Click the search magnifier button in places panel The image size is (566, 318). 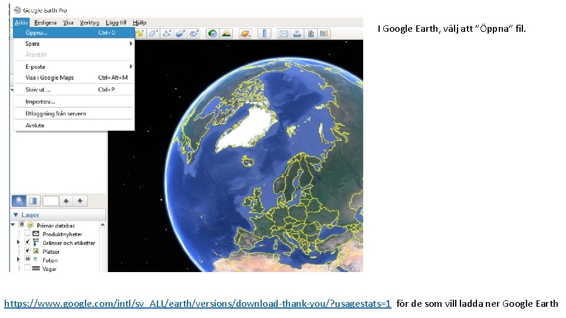[x=19, y=201]
